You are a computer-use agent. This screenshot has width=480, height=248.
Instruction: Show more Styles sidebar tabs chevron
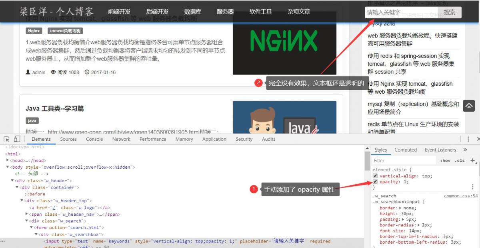(465, 150)
